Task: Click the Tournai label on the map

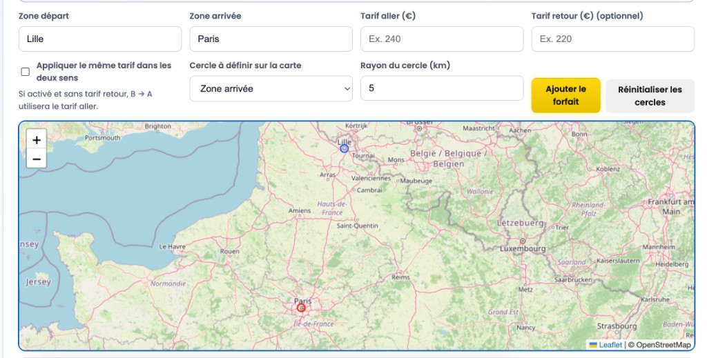Action: click(x=363, y=155)
